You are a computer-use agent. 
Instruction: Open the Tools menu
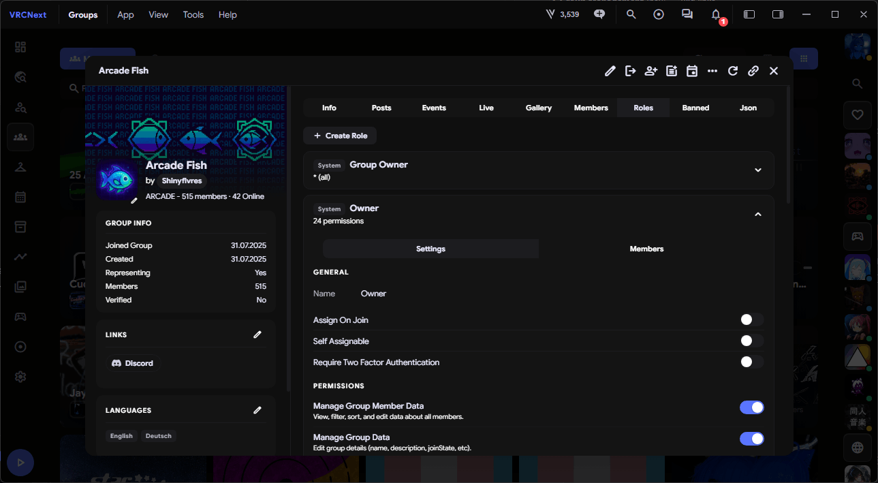click(x=193, y=14)
